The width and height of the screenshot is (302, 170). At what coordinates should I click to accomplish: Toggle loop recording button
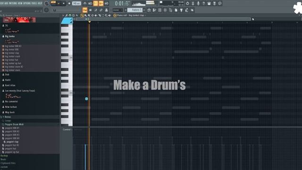[106, 3]
